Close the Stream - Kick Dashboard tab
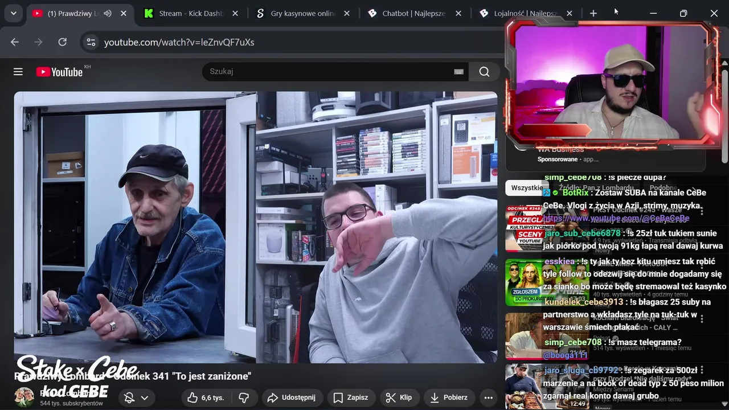 click(235, 13)
